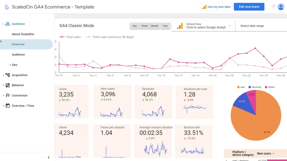This screenshot has width=287, height=161.
Task: Click the Behavior section icon
Action: 8,85
